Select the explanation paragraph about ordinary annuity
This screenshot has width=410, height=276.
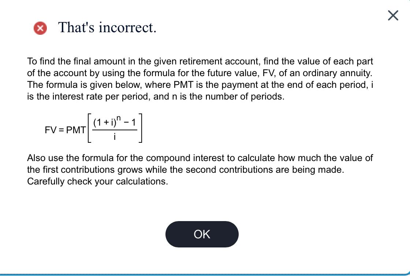pyautogui.click(x=200, y=79)
